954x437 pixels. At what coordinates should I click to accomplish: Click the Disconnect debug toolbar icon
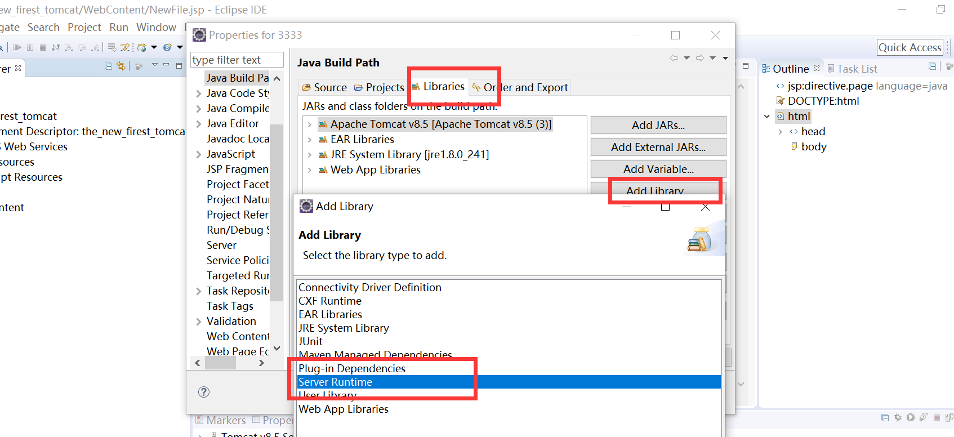tap(56, 48)
